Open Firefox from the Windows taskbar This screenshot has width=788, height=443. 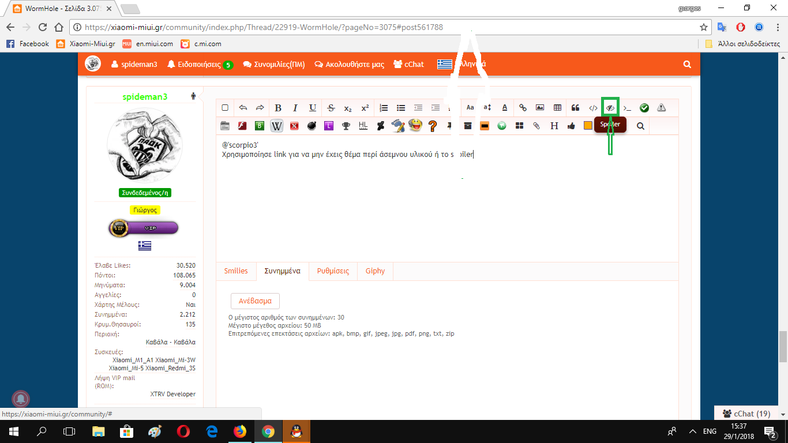tap(239, 431)
